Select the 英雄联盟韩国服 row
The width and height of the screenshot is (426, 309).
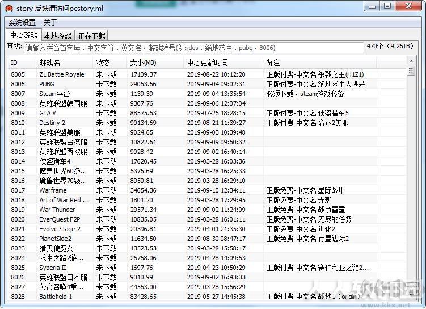pos(207,103)
